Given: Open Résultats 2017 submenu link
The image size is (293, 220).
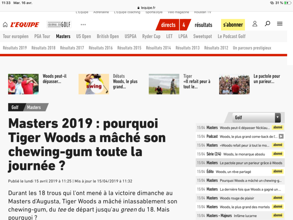Looking at the screenshot, I should (72, 48).
